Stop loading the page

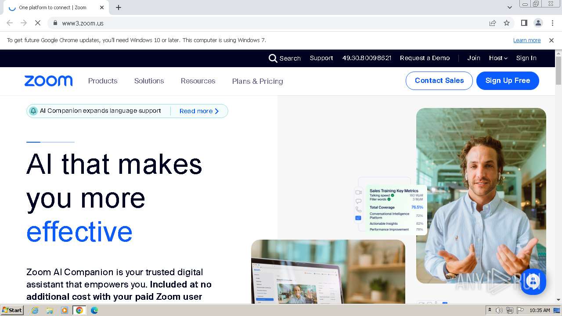tap(38, 23)
